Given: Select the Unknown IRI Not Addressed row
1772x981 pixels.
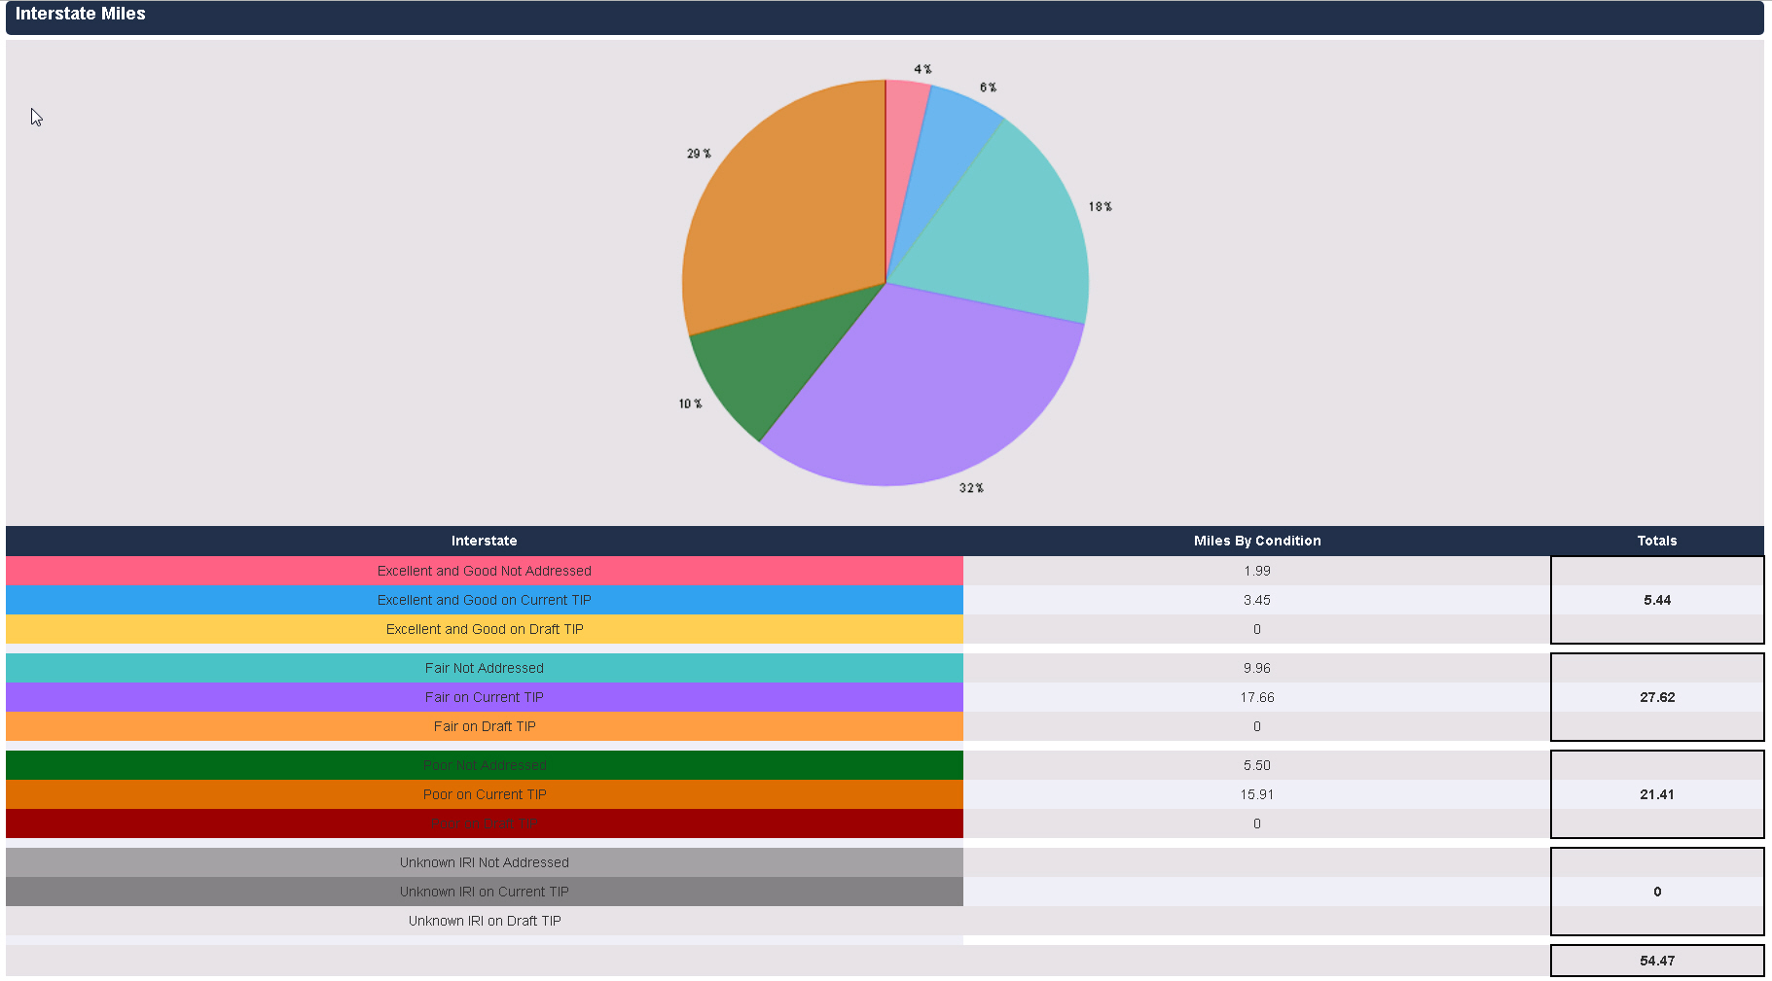Looking at the screenshot, I should click(x=484, y=862).
